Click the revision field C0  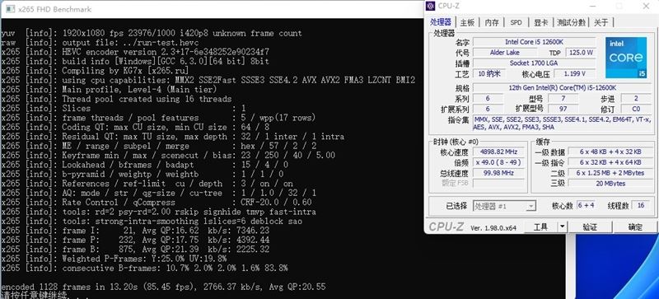(636, 109)
